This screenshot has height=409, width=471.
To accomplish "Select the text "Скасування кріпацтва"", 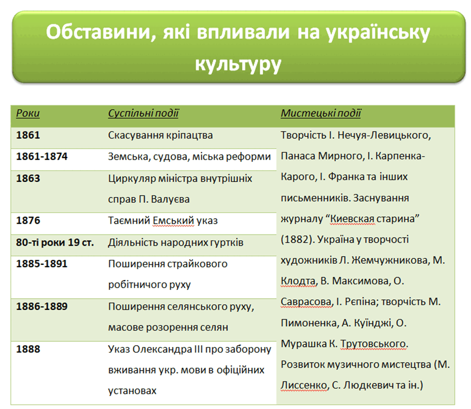I will [161, 136].
